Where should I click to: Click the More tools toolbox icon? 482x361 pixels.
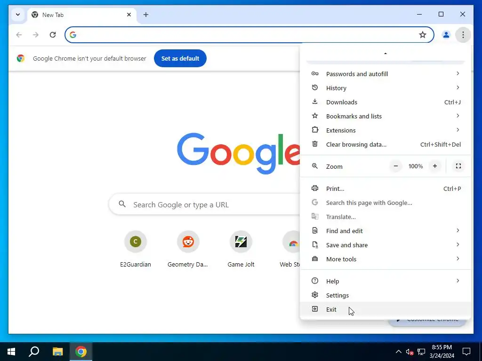[315, 259]
